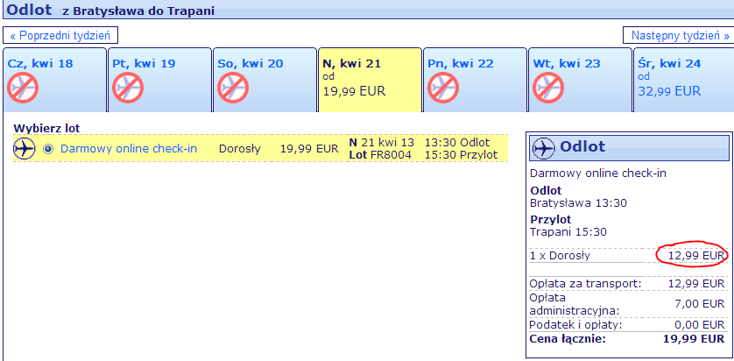Switch to the Cz, kwi 18 tab
The height and width of the screenshot is (361, 734).
[54, 80]
